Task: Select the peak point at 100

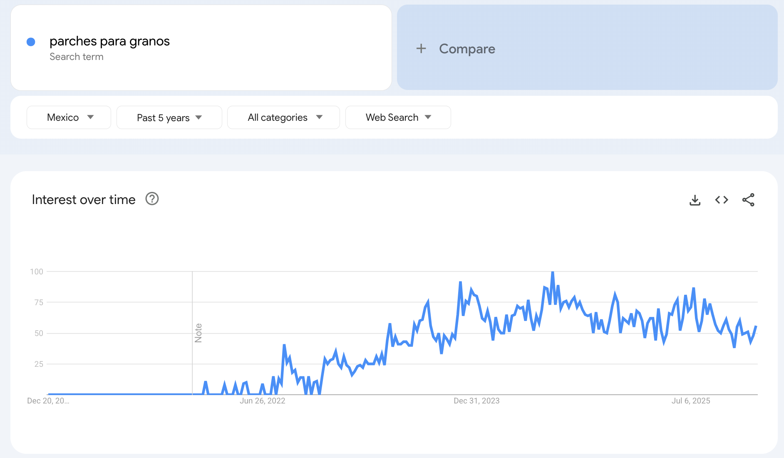Action: click(x=553, y=272)
